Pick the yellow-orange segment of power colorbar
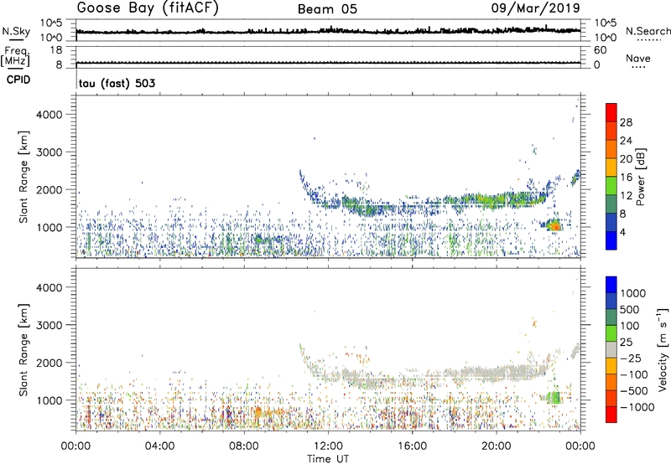Screen dimensions: 671x464 coord(611,168)
